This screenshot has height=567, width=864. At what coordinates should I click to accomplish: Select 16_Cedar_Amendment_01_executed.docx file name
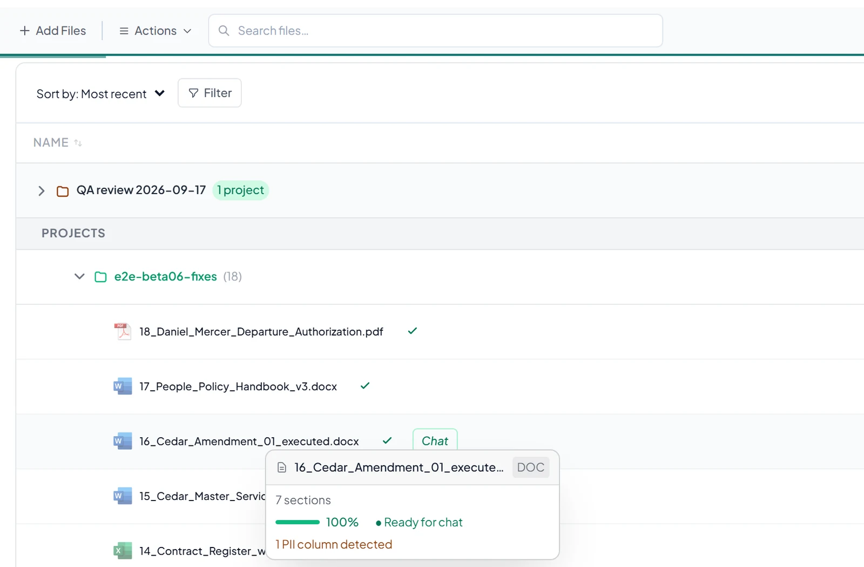coord(249,442)
